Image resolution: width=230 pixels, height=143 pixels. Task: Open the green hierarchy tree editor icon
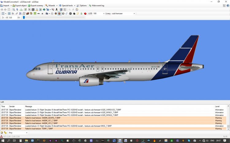pyautogui.click(x=21, y=9)
